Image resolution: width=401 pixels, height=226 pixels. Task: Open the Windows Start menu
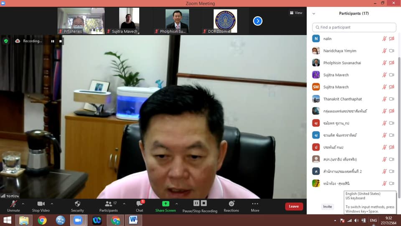(7, 220)
